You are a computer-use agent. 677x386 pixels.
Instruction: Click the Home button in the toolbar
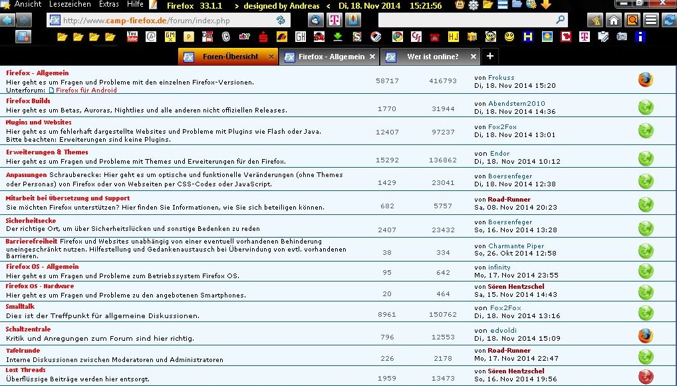click(614, 20)
